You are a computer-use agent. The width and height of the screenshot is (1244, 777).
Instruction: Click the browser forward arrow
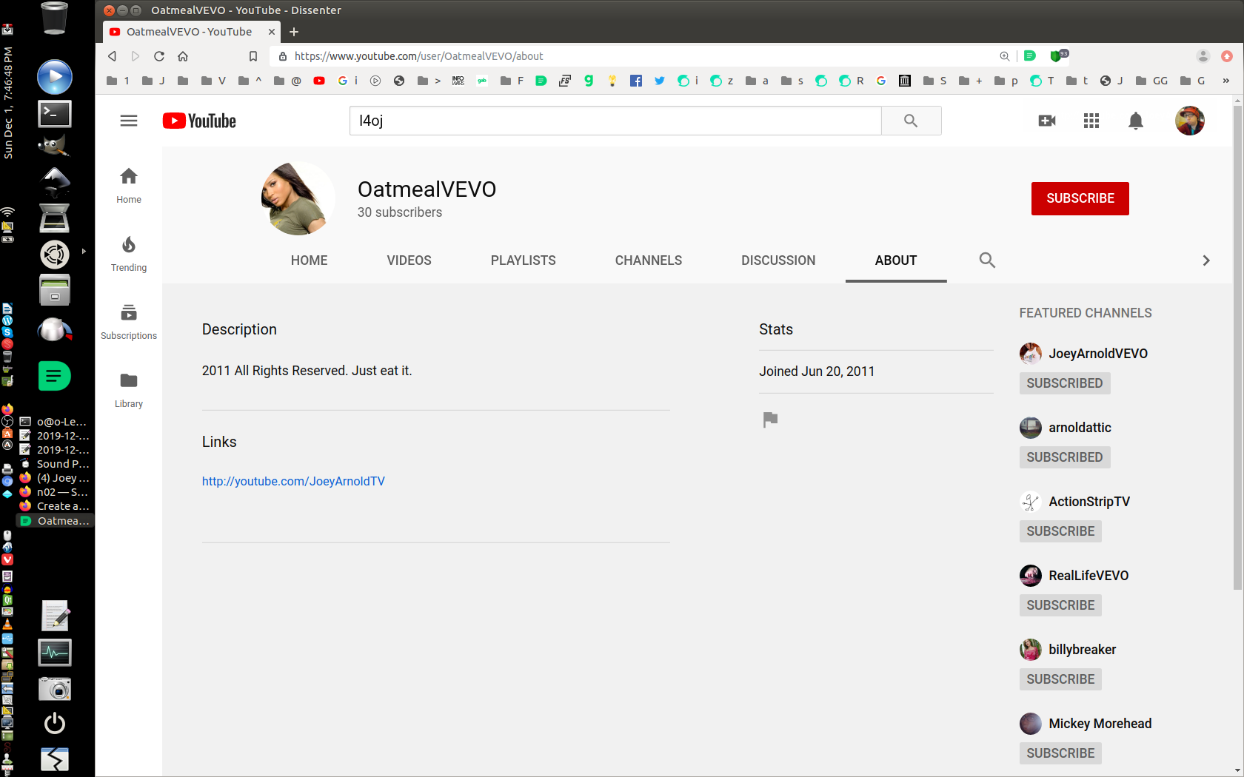[x=136, y=56]
